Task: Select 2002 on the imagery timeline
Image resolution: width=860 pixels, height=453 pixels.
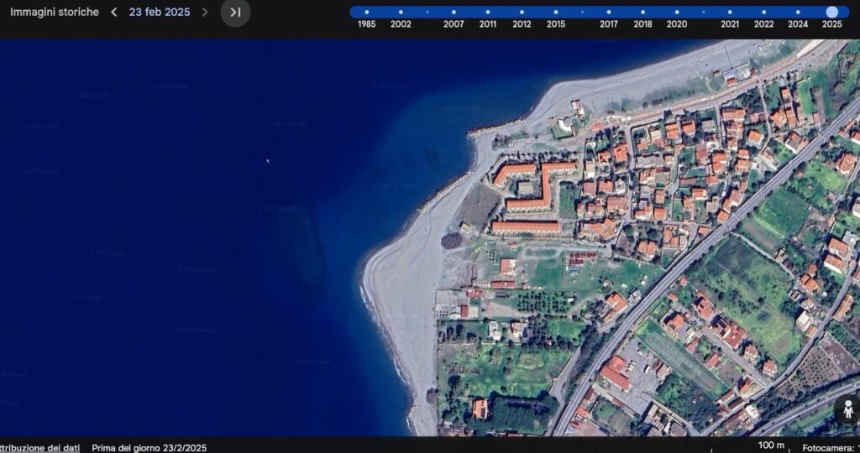Action: coord(401,13)
